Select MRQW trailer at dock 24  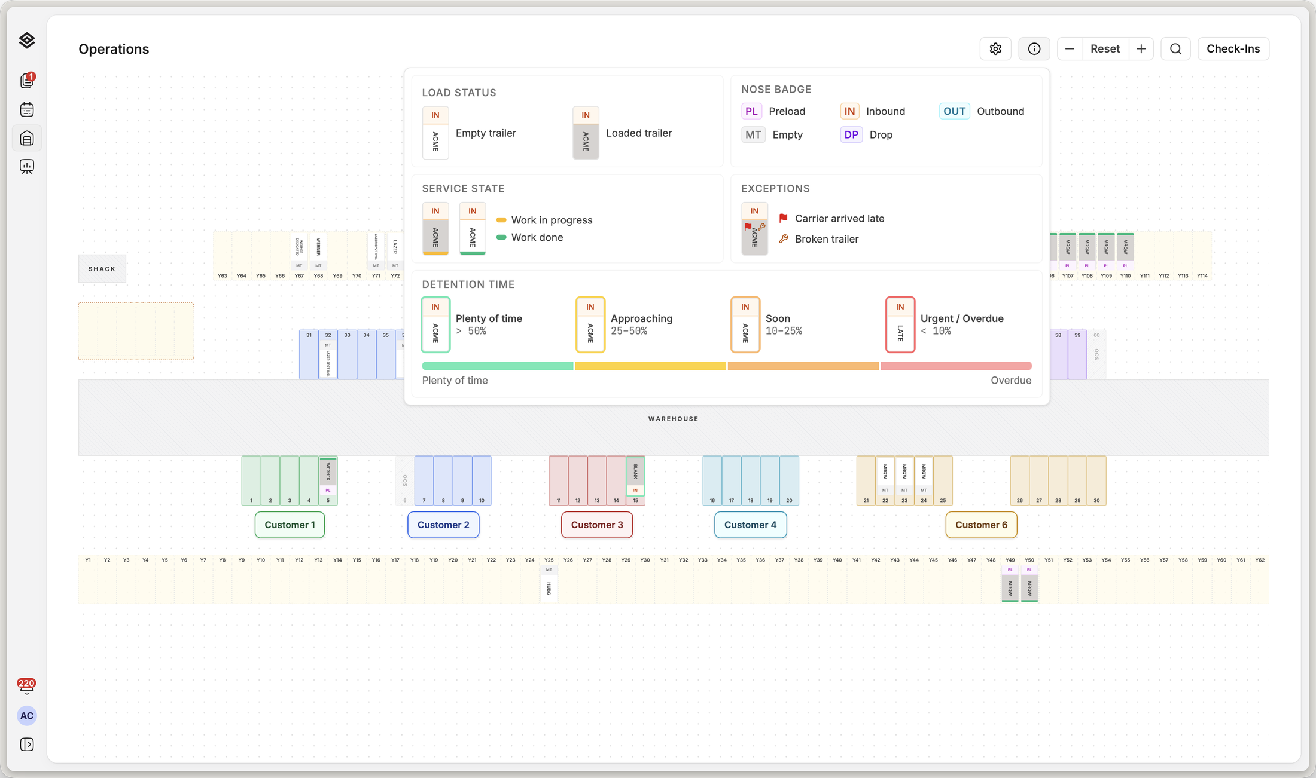[924, 476]
